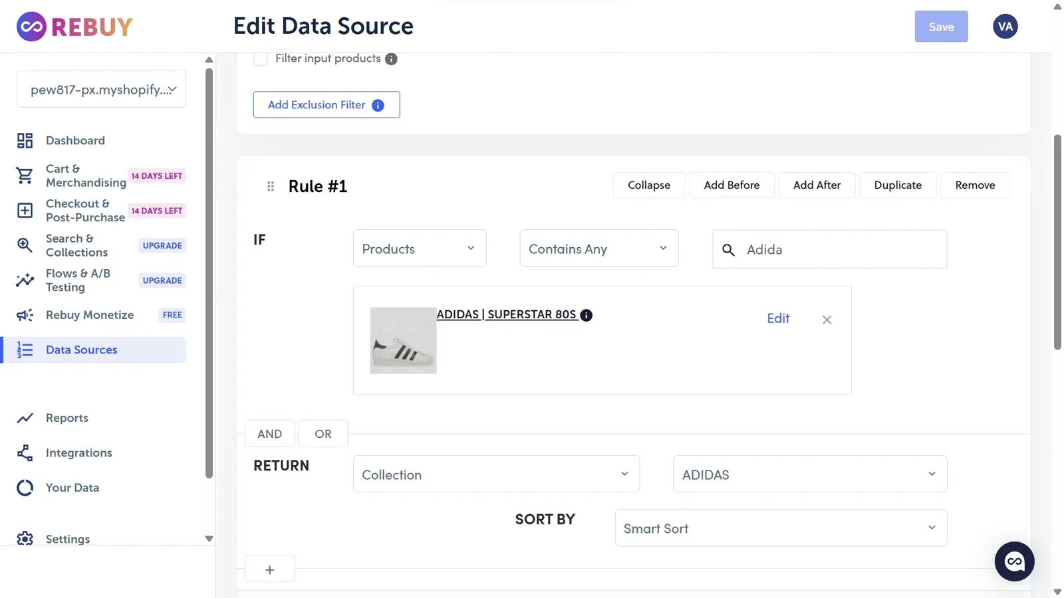The height and width of the screenshot is (598, 1064).
Task: Click the plus button below Sort By
Action: (269, 569)
